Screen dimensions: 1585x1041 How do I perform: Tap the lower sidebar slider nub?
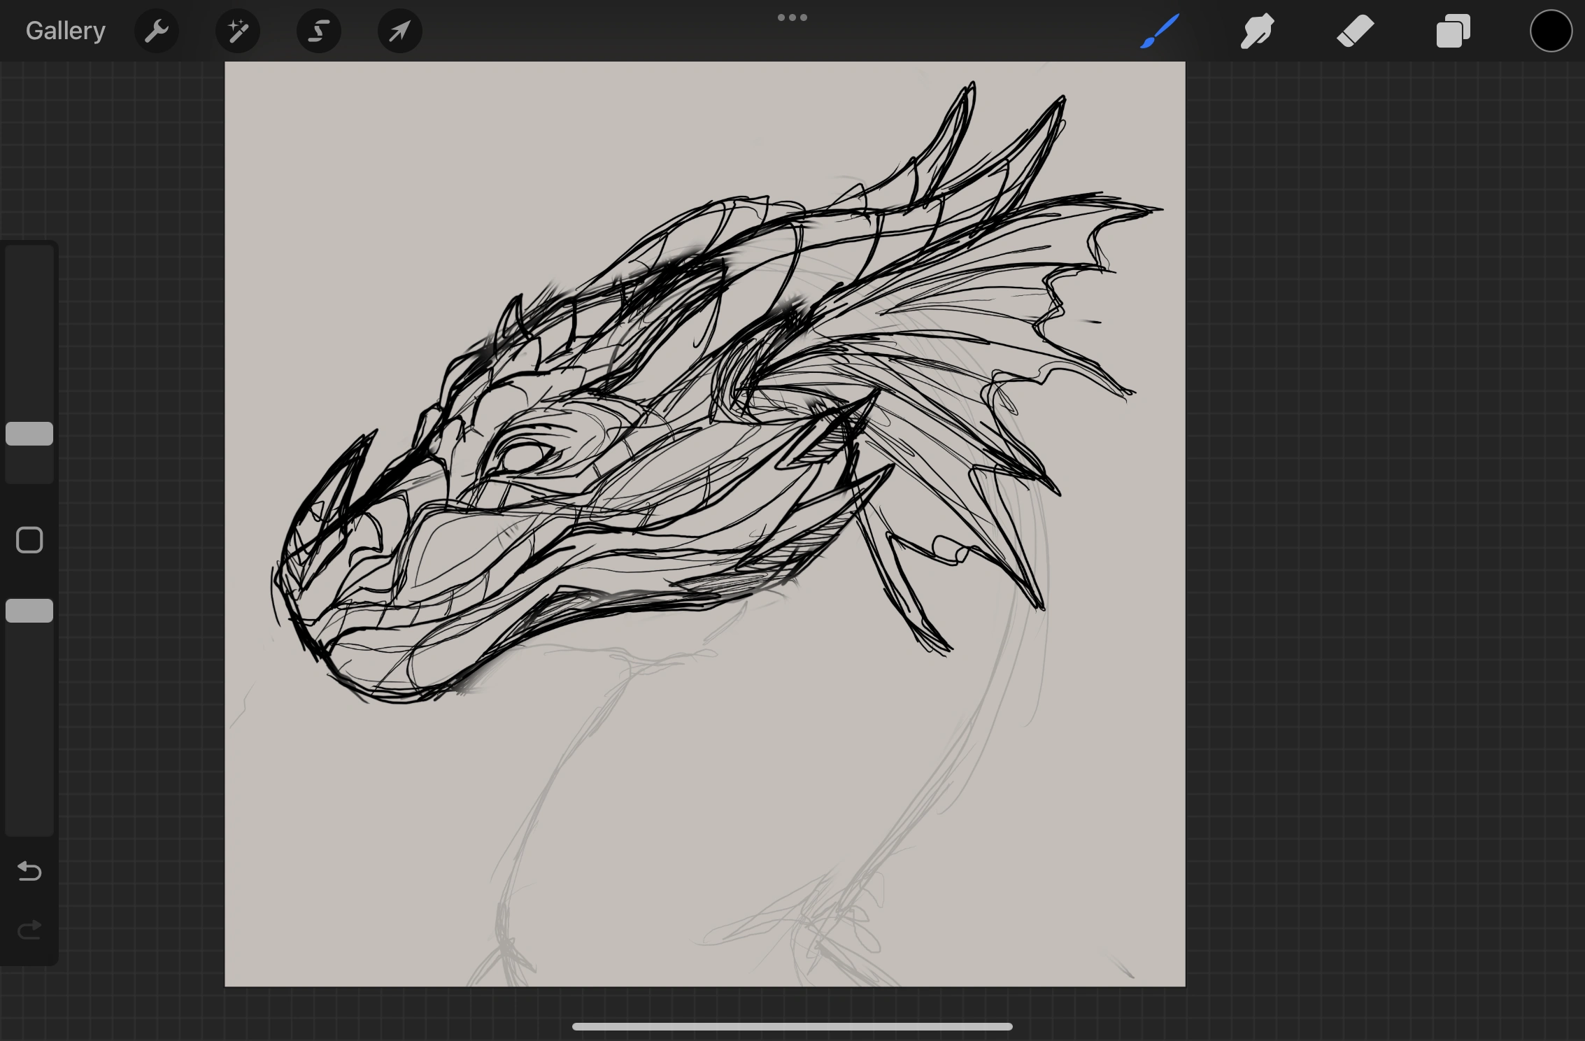(x=29, y=611)
